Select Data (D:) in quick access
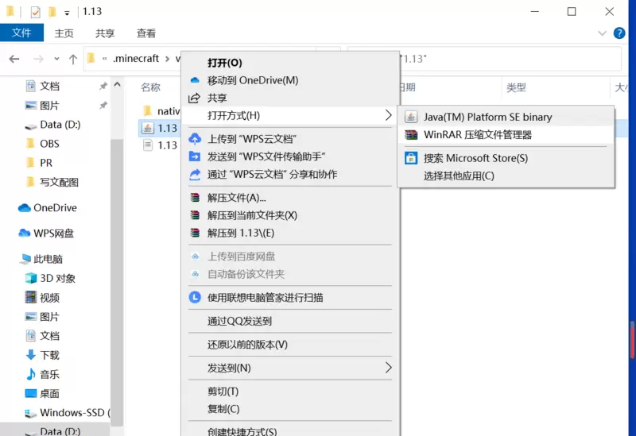This screenshot has width=636, height=436. tap(60, 125)
